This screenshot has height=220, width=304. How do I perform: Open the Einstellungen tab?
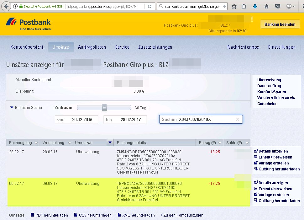click(x=282, y=47)
